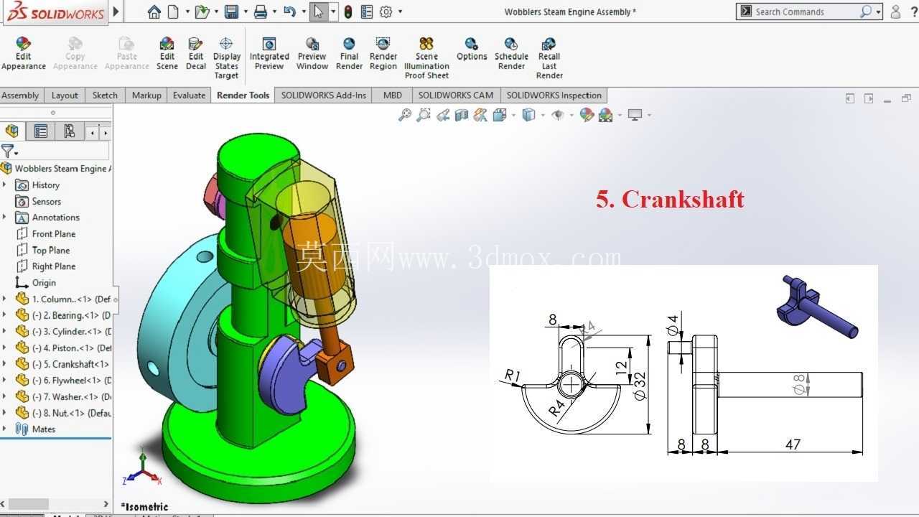Viewport: 919px width, 517px height.
Task: Click the Undo arrow icon
Action: [x=289, y=11]
